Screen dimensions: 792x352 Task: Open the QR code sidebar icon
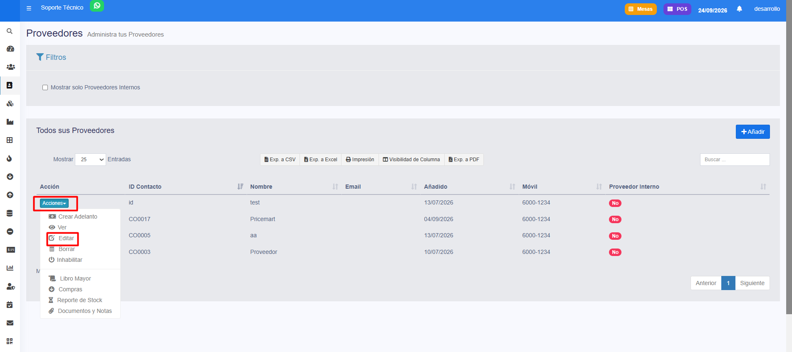10,341
